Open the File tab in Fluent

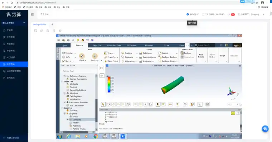tap(65, 46)
